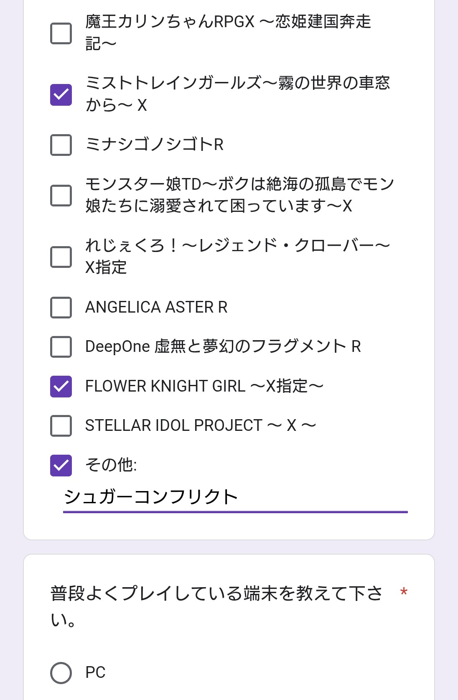Click the STELLAR IDOL PROJECT label text
458x700 pixels.
click(200, 425)
